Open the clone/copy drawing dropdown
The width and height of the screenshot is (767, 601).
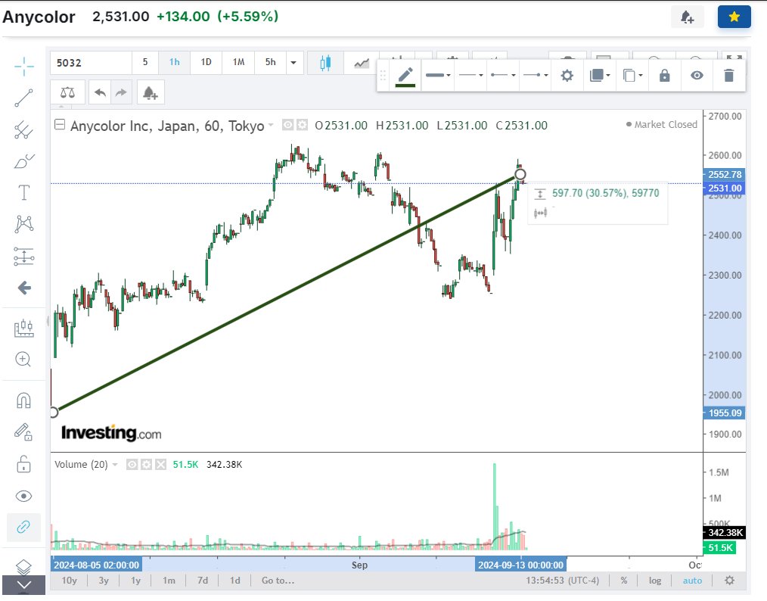tap(632, 76)
